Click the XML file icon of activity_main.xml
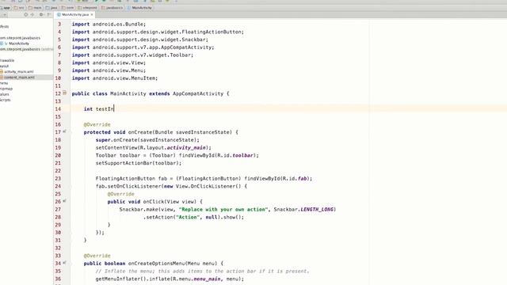 click(x=2, y=72)
